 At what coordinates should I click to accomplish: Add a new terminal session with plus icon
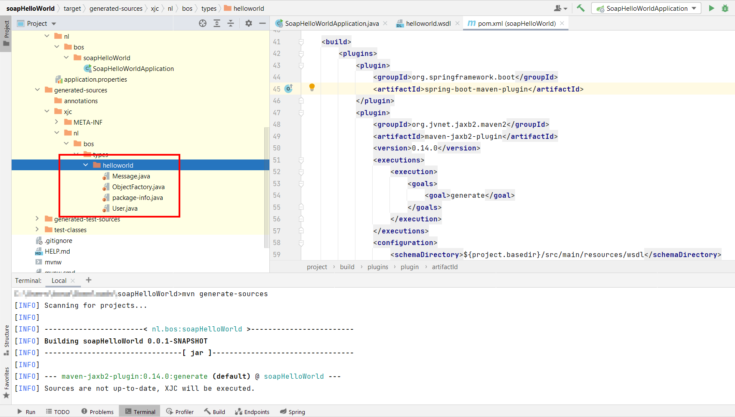(89, 280)
